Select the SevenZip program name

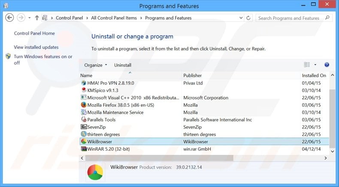[x=97, y=127]
